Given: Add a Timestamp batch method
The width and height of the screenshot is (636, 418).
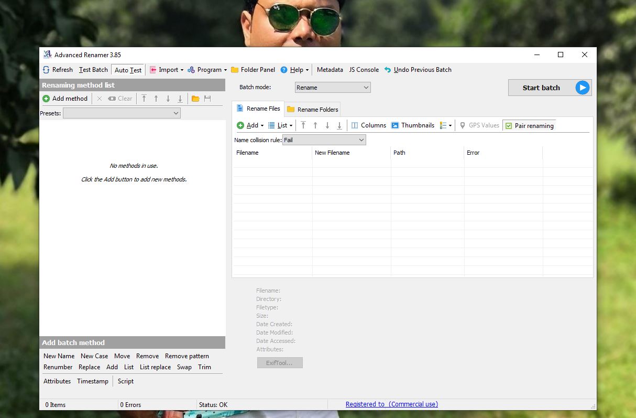Looking at the screenshot, I should click(93, 381).
